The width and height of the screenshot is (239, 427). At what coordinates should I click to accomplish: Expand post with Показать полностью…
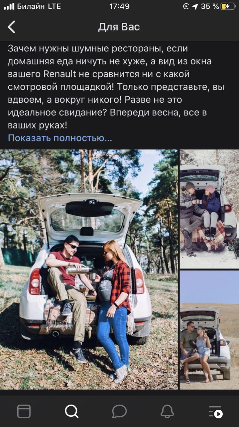point(60,138)
